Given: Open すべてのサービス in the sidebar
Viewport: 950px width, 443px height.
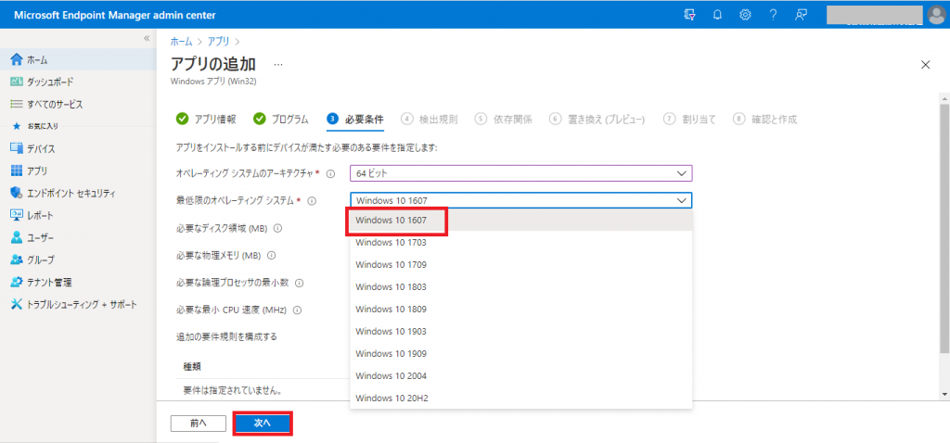Looking at the screenshot, I should [78, 104].
